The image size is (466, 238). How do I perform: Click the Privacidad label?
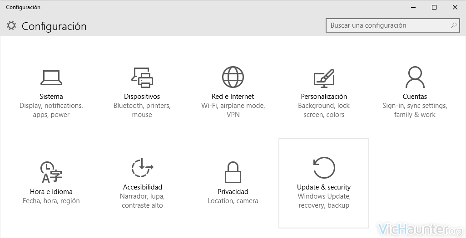click(233, 192)
